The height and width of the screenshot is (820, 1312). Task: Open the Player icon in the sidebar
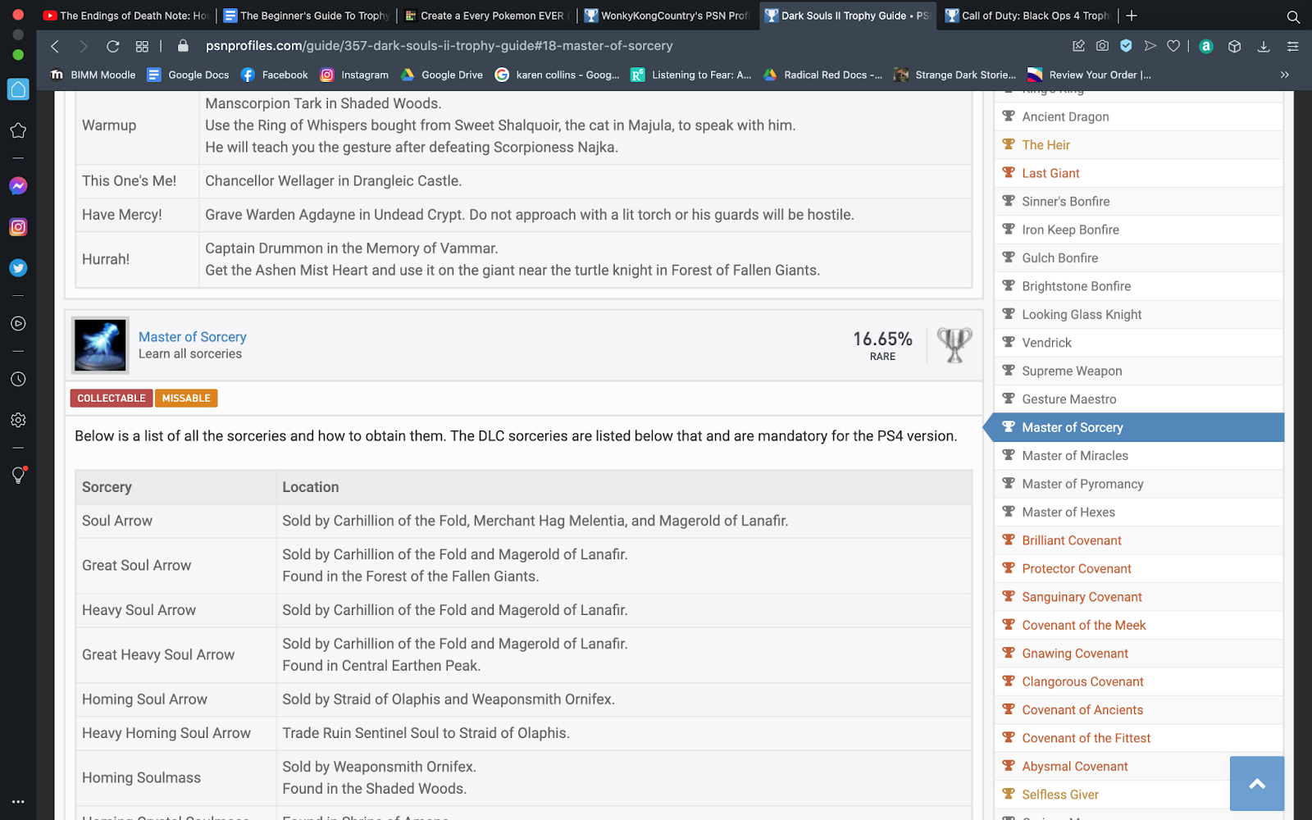(x=18, y=324)
